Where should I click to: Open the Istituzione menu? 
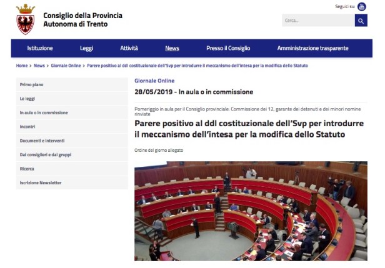tap(40, 48)
